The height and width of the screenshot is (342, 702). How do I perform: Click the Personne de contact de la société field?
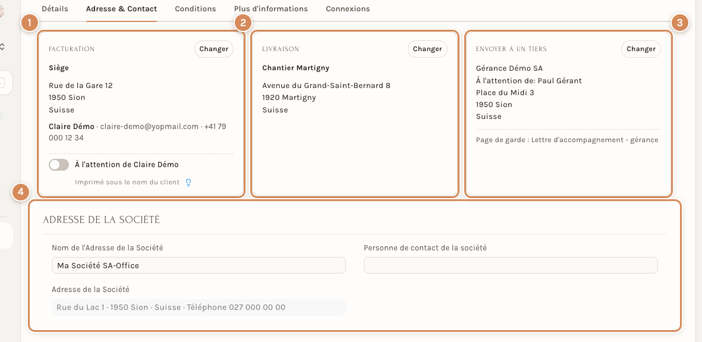tap(511, 265)
